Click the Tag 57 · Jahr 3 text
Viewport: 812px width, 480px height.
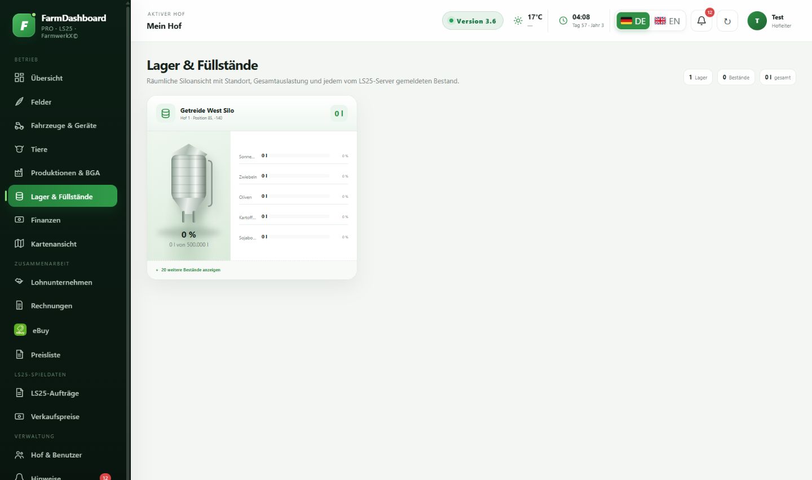[x=588, y=25]
